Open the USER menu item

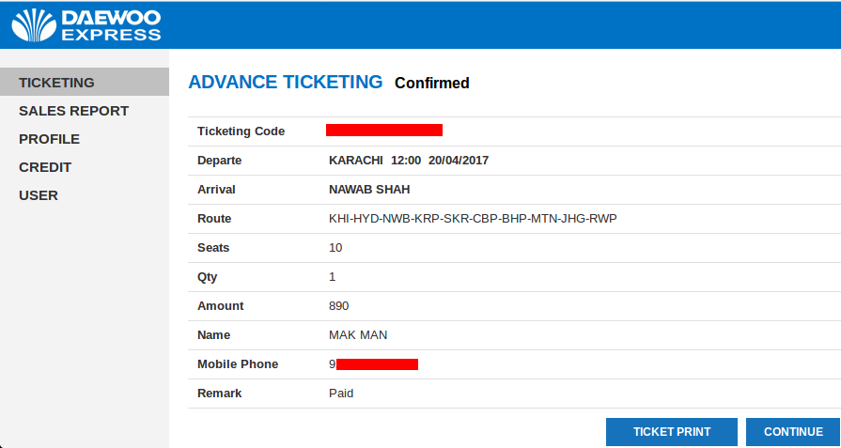coord(39,195)
